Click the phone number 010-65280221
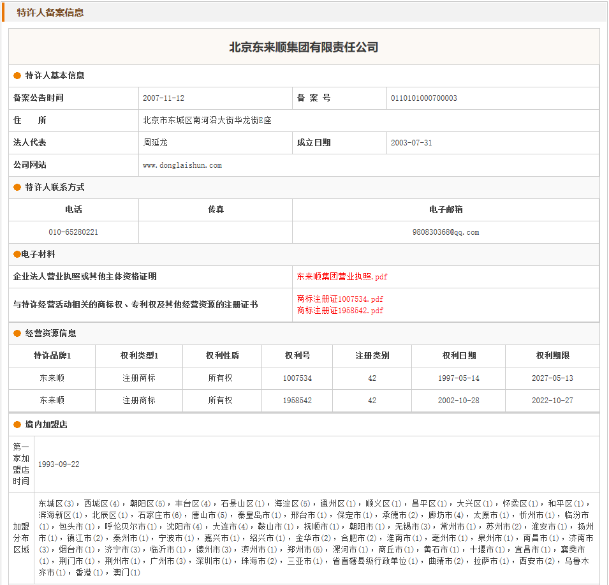This screenshot has width=609, height=585. 73,232
